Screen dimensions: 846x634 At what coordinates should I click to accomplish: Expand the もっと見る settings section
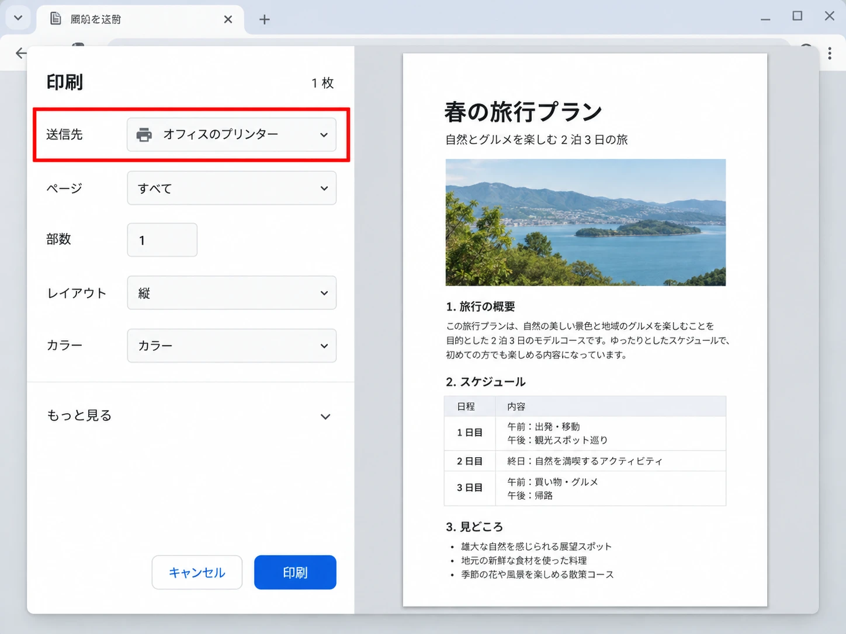coord(190,416)
